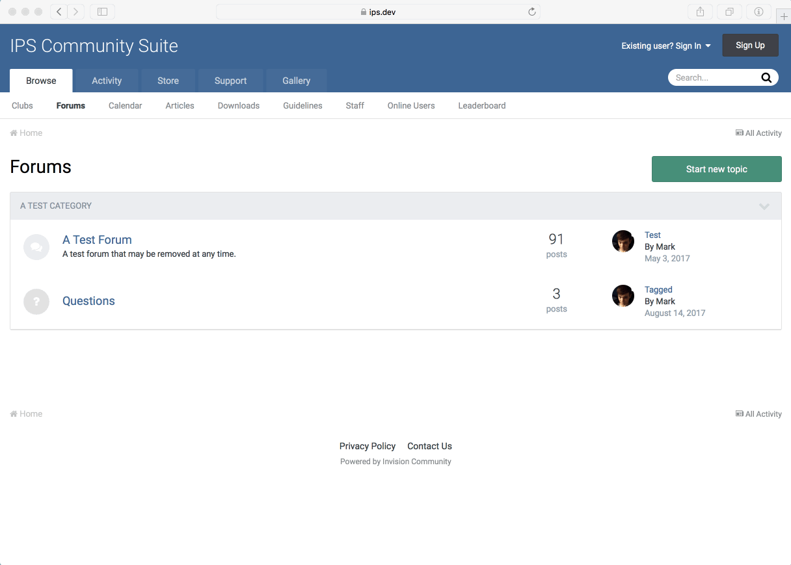Click the Sign Up button
The width and height of the screenshot is (791, 565).
750,46
